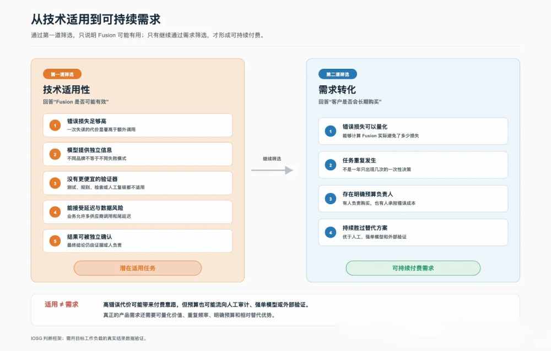Screen dimensions: 551x351
Task: Click orange number 1 circle beside 错误损失足够高
Action: (x=55, y=125)
